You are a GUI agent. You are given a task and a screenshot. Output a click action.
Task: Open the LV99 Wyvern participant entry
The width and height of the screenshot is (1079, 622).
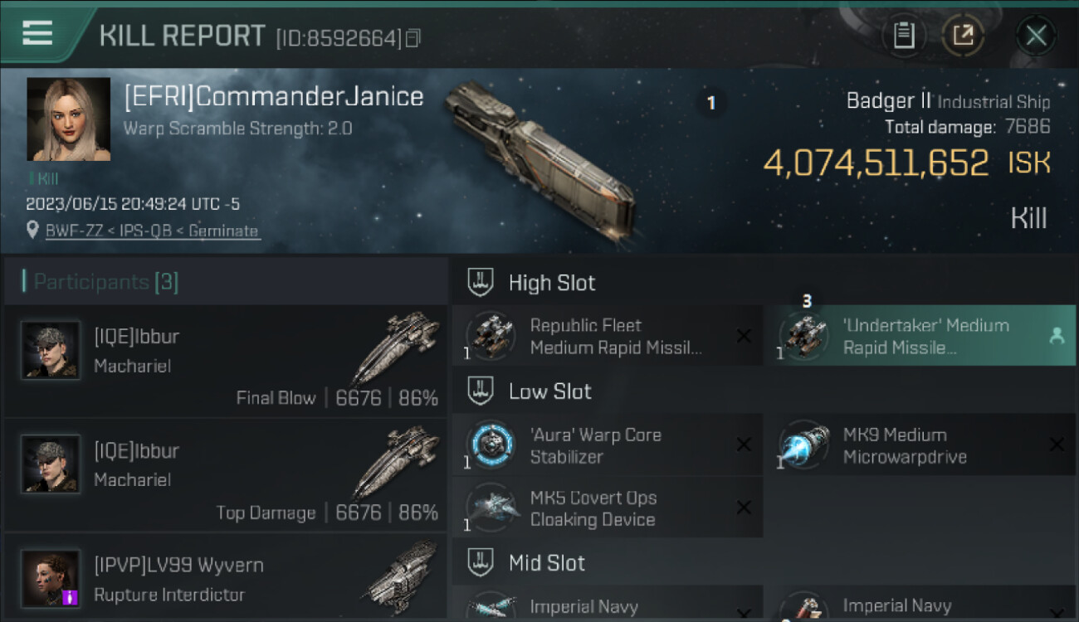(226, 578)
